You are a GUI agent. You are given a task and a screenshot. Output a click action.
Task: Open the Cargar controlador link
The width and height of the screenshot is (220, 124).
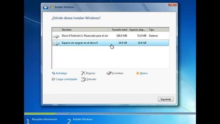[67, 79]
